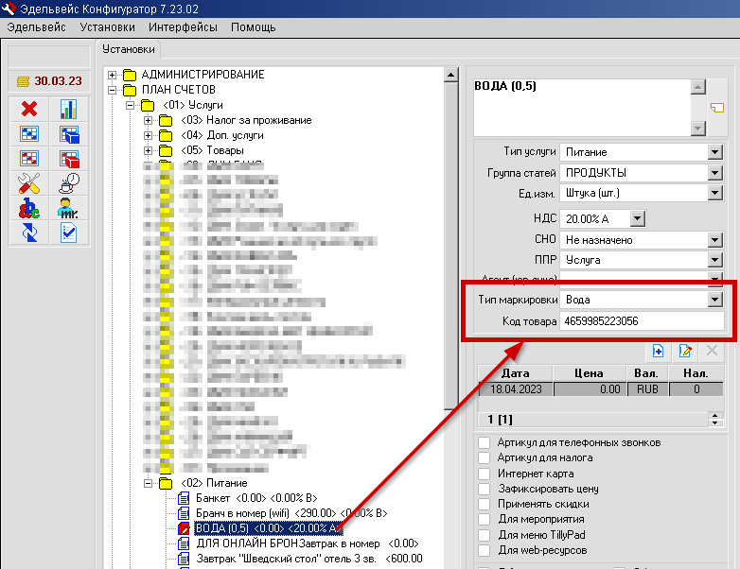Open the 'Тип услуги' dropdown
The height and width of the screenshot is (569, 740).
point(714,152)
